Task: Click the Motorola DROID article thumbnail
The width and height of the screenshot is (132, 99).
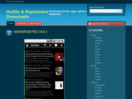Action: coord(59,85)
